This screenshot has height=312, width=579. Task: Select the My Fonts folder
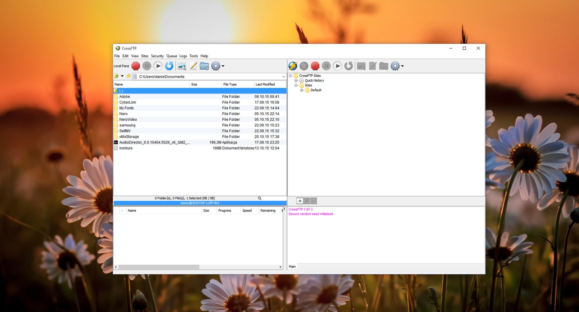click(x=200, y=108)
